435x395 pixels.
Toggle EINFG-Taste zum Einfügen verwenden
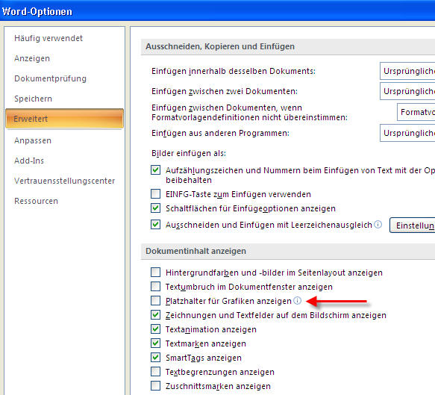[x=155, y=193]
